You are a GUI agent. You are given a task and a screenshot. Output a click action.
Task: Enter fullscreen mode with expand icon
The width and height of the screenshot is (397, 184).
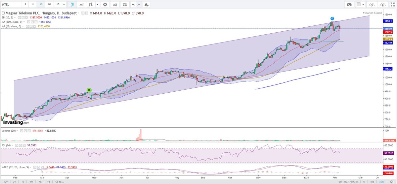[x=392, y=5]
